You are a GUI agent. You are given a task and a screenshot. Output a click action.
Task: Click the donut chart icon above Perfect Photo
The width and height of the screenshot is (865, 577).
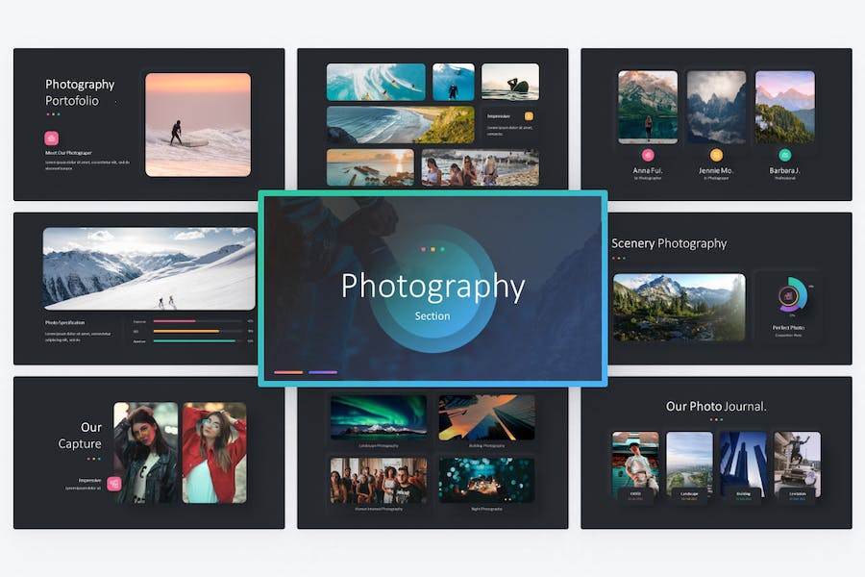pyautogui.click(x=792, y=295)
